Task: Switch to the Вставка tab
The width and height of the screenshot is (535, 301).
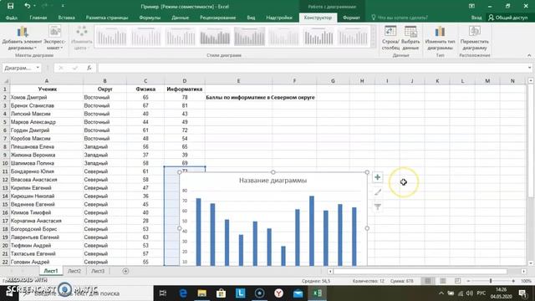Action: [x=66, y=18]
